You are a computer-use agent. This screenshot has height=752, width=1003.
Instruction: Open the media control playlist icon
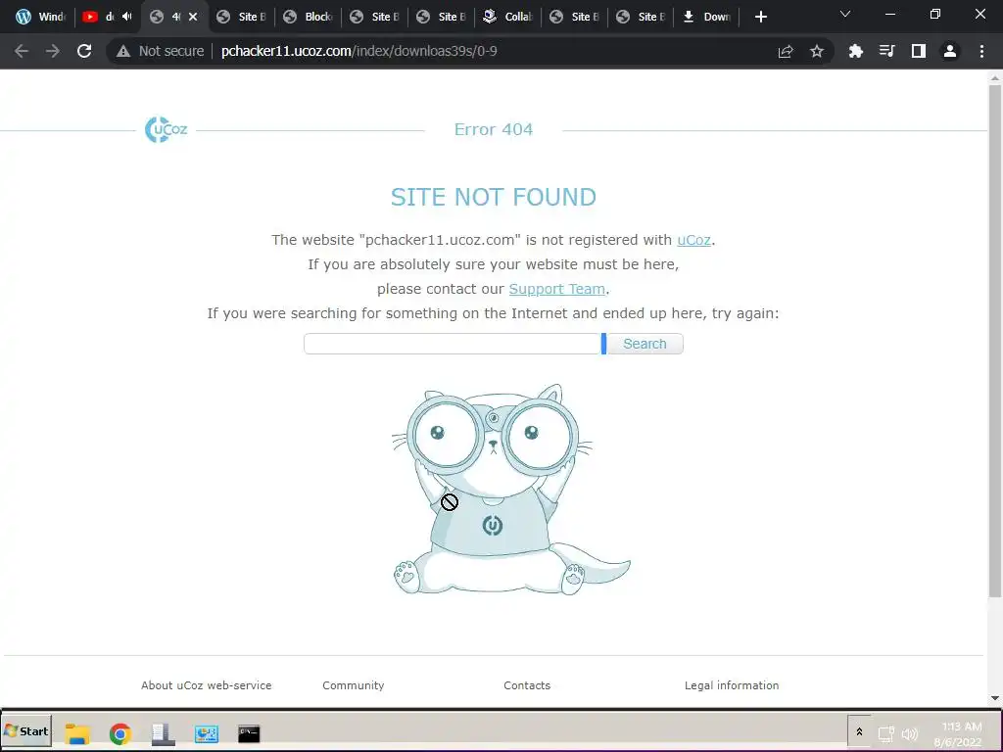pyautogui.click(x=887, y=51)
